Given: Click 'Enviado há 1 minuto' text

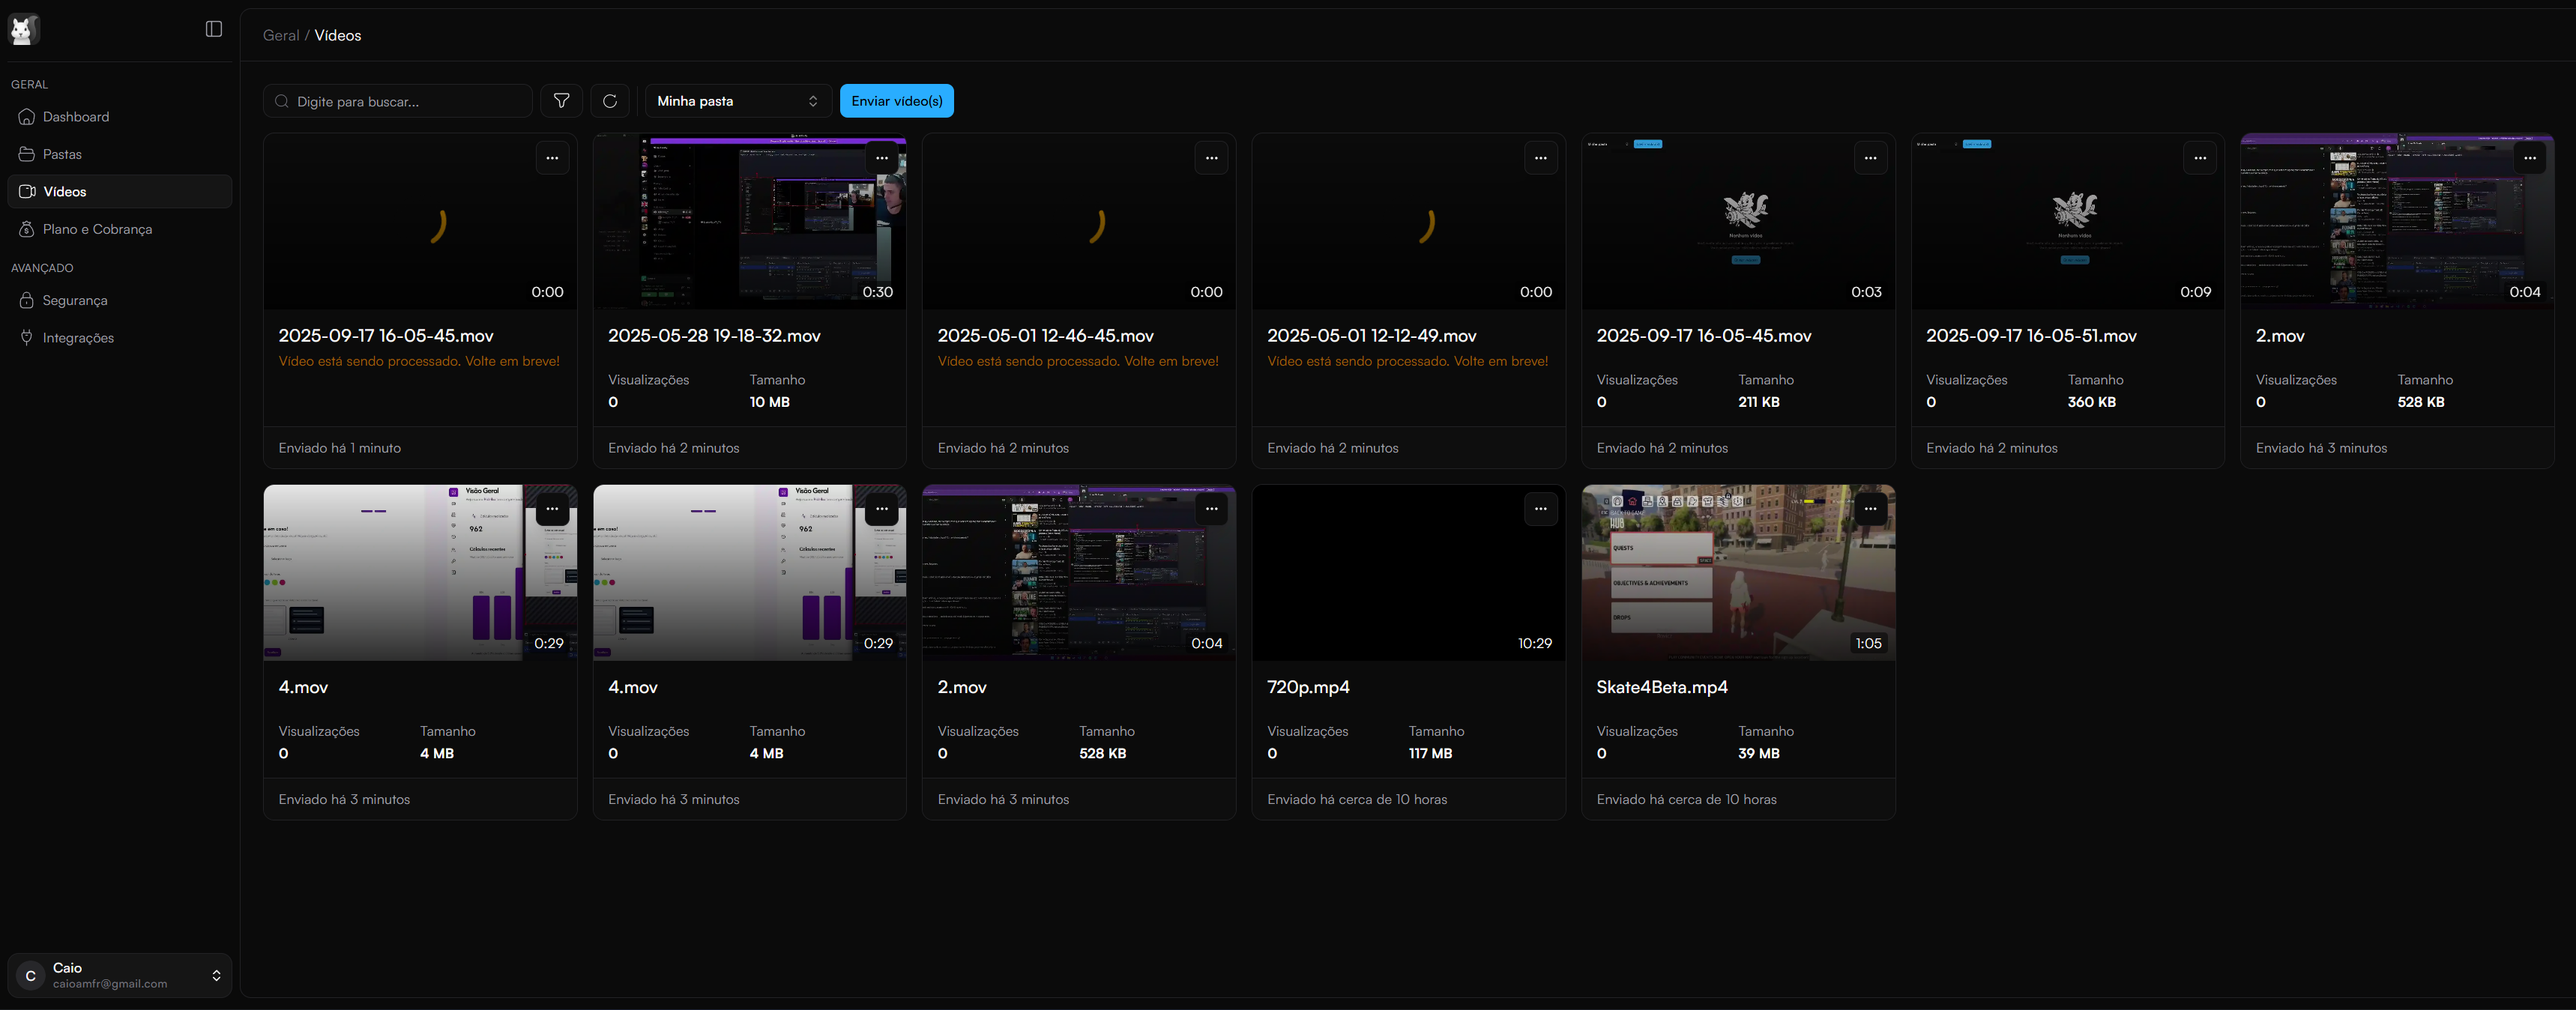Looking at the screenshot, I should pos(340,448).
